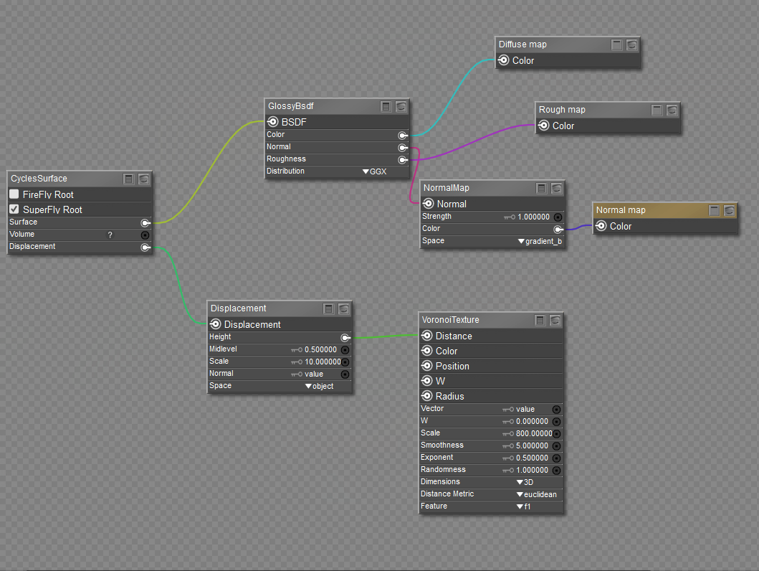Edit the Smoothness value 5.000000

pyautogui.click(x=532, y=445)
